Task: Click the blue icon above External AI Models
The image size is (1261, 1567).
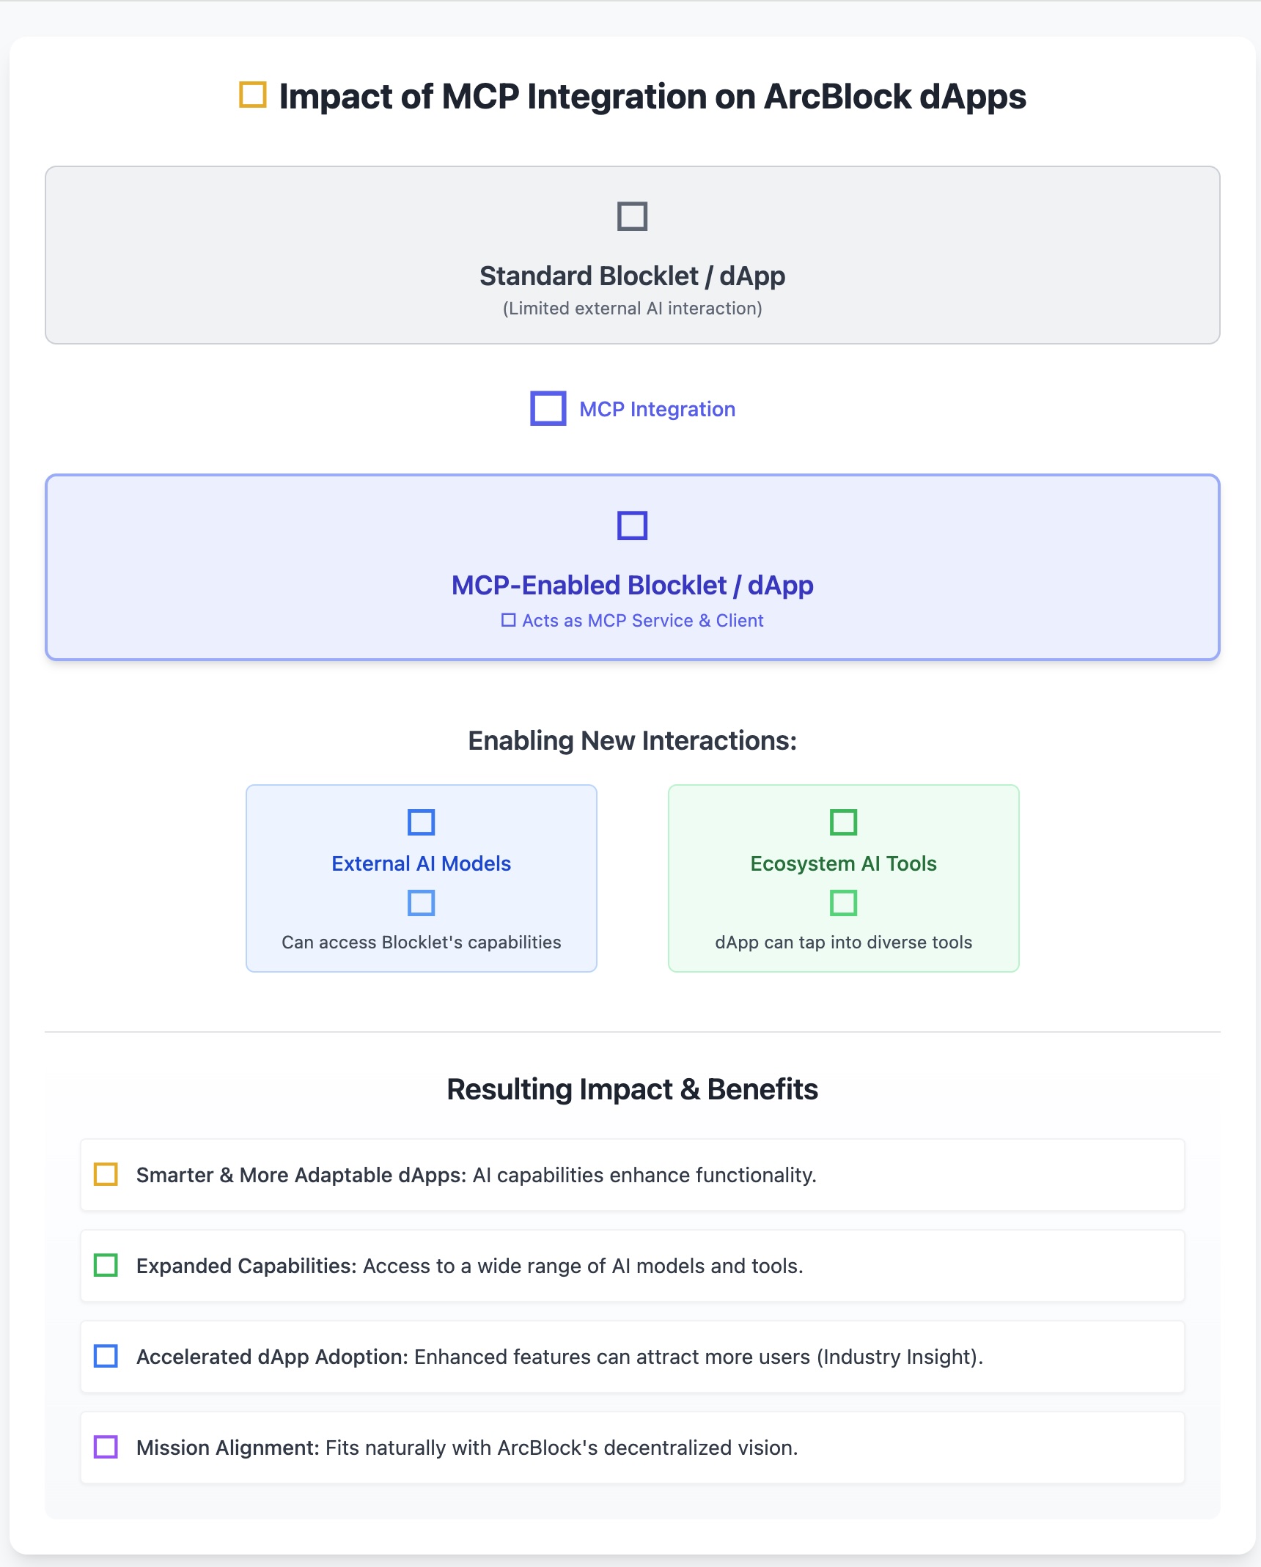Action: coord(421,822)
